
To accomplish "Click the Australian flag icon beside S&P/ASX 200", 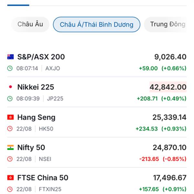I will [x=10, y=57].
